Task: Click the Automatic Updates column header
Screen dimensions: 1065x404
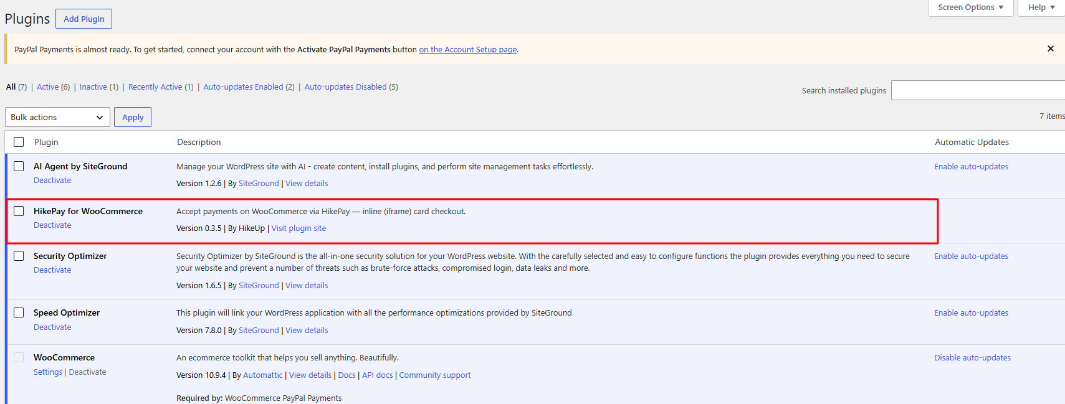Action: pyautogui.click(x=972, y=143)
